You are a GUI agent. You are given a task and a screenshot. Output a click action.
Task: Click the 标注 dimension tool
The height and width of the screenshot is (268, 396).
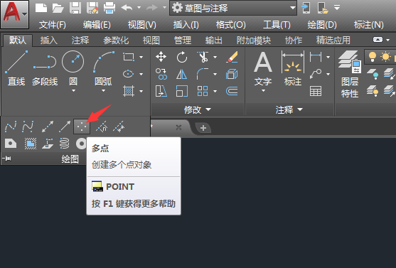click(x=293, y=68)
